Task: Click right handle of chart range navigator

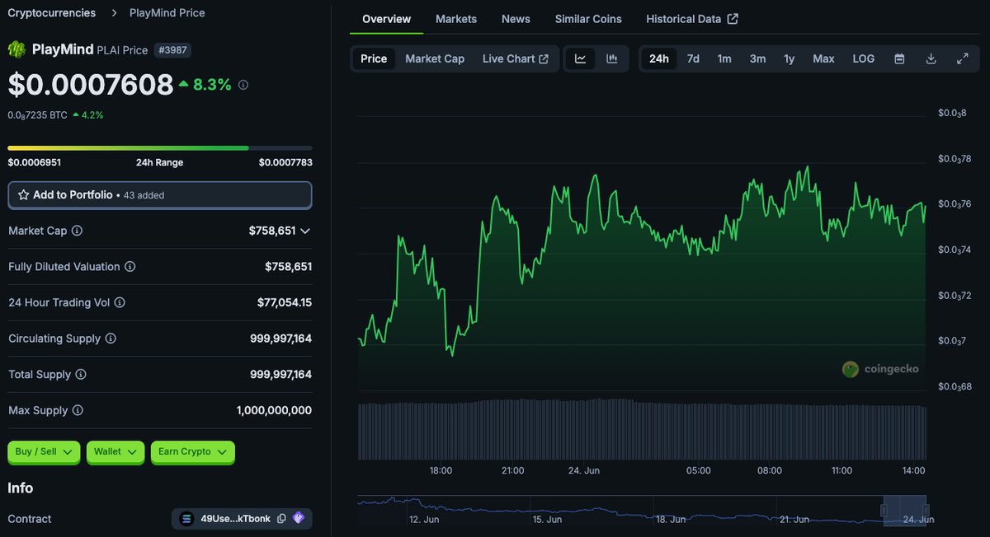Action: point(926,510)
